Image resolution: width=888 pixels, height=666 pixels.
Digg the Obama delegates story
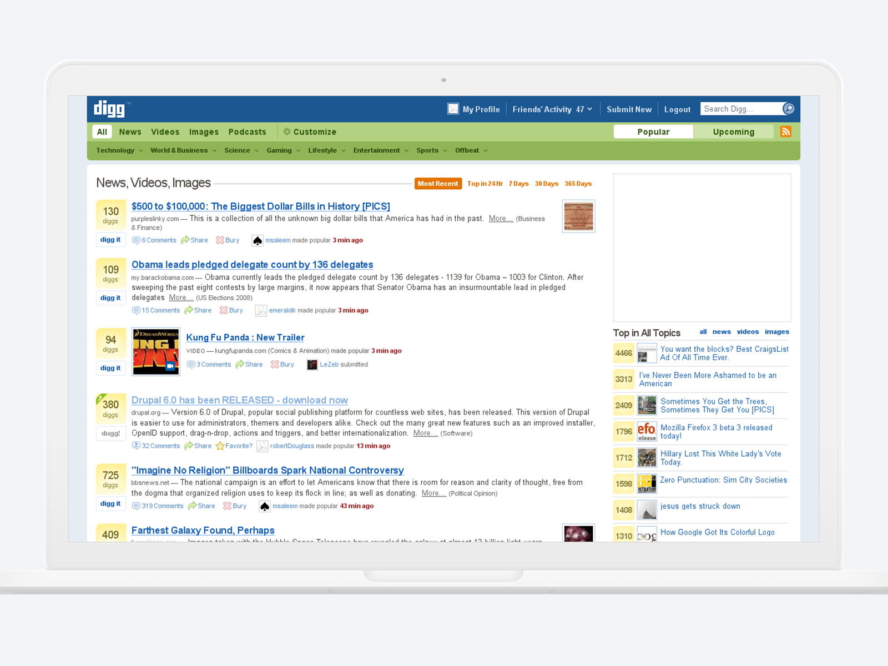[x=110, y=298]
